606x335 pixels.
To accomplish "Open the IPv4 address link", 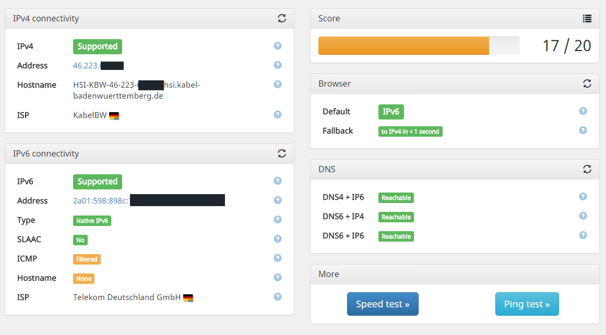I will pos(86,66).
